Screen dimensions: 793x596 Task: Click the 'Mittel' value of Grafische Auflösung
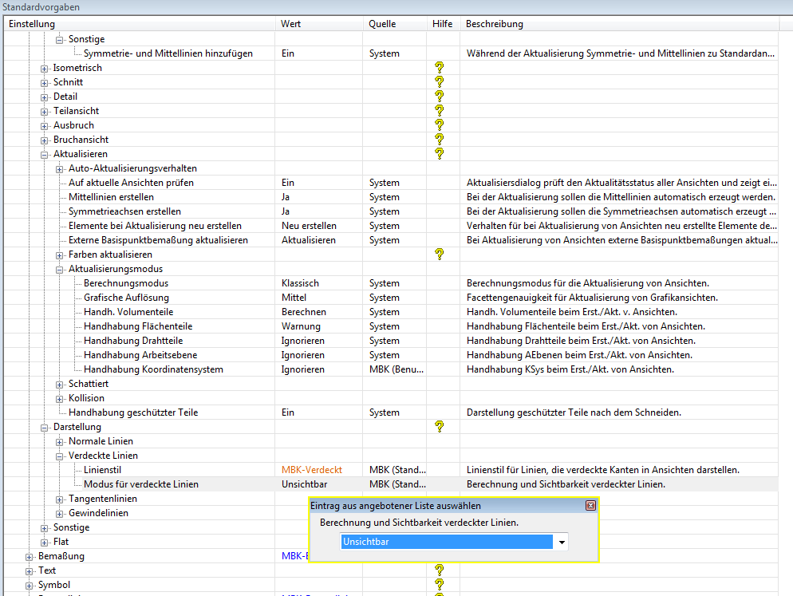click(x=294, y=298)
